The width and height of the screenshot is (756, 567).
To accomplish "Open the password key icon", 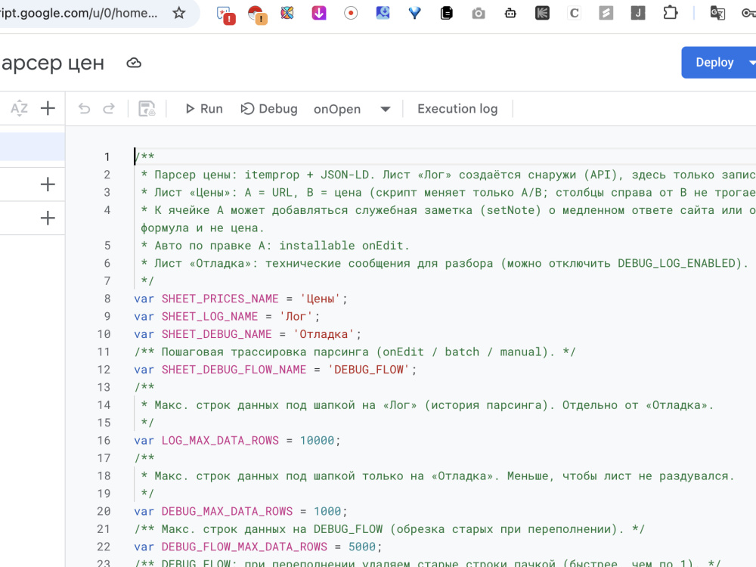I will coord(748,13).
